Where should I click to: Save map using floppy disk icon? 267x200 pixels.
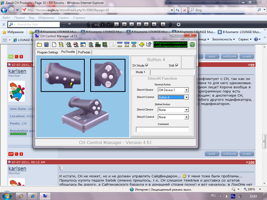click(x=46, y=45)
